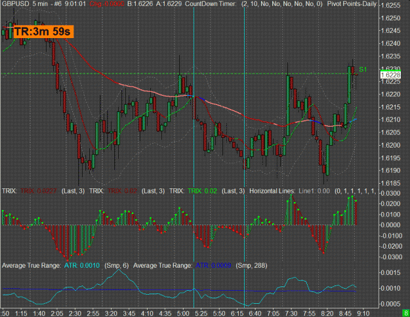Click the 3:45 time axis label

tap(129, 313)
